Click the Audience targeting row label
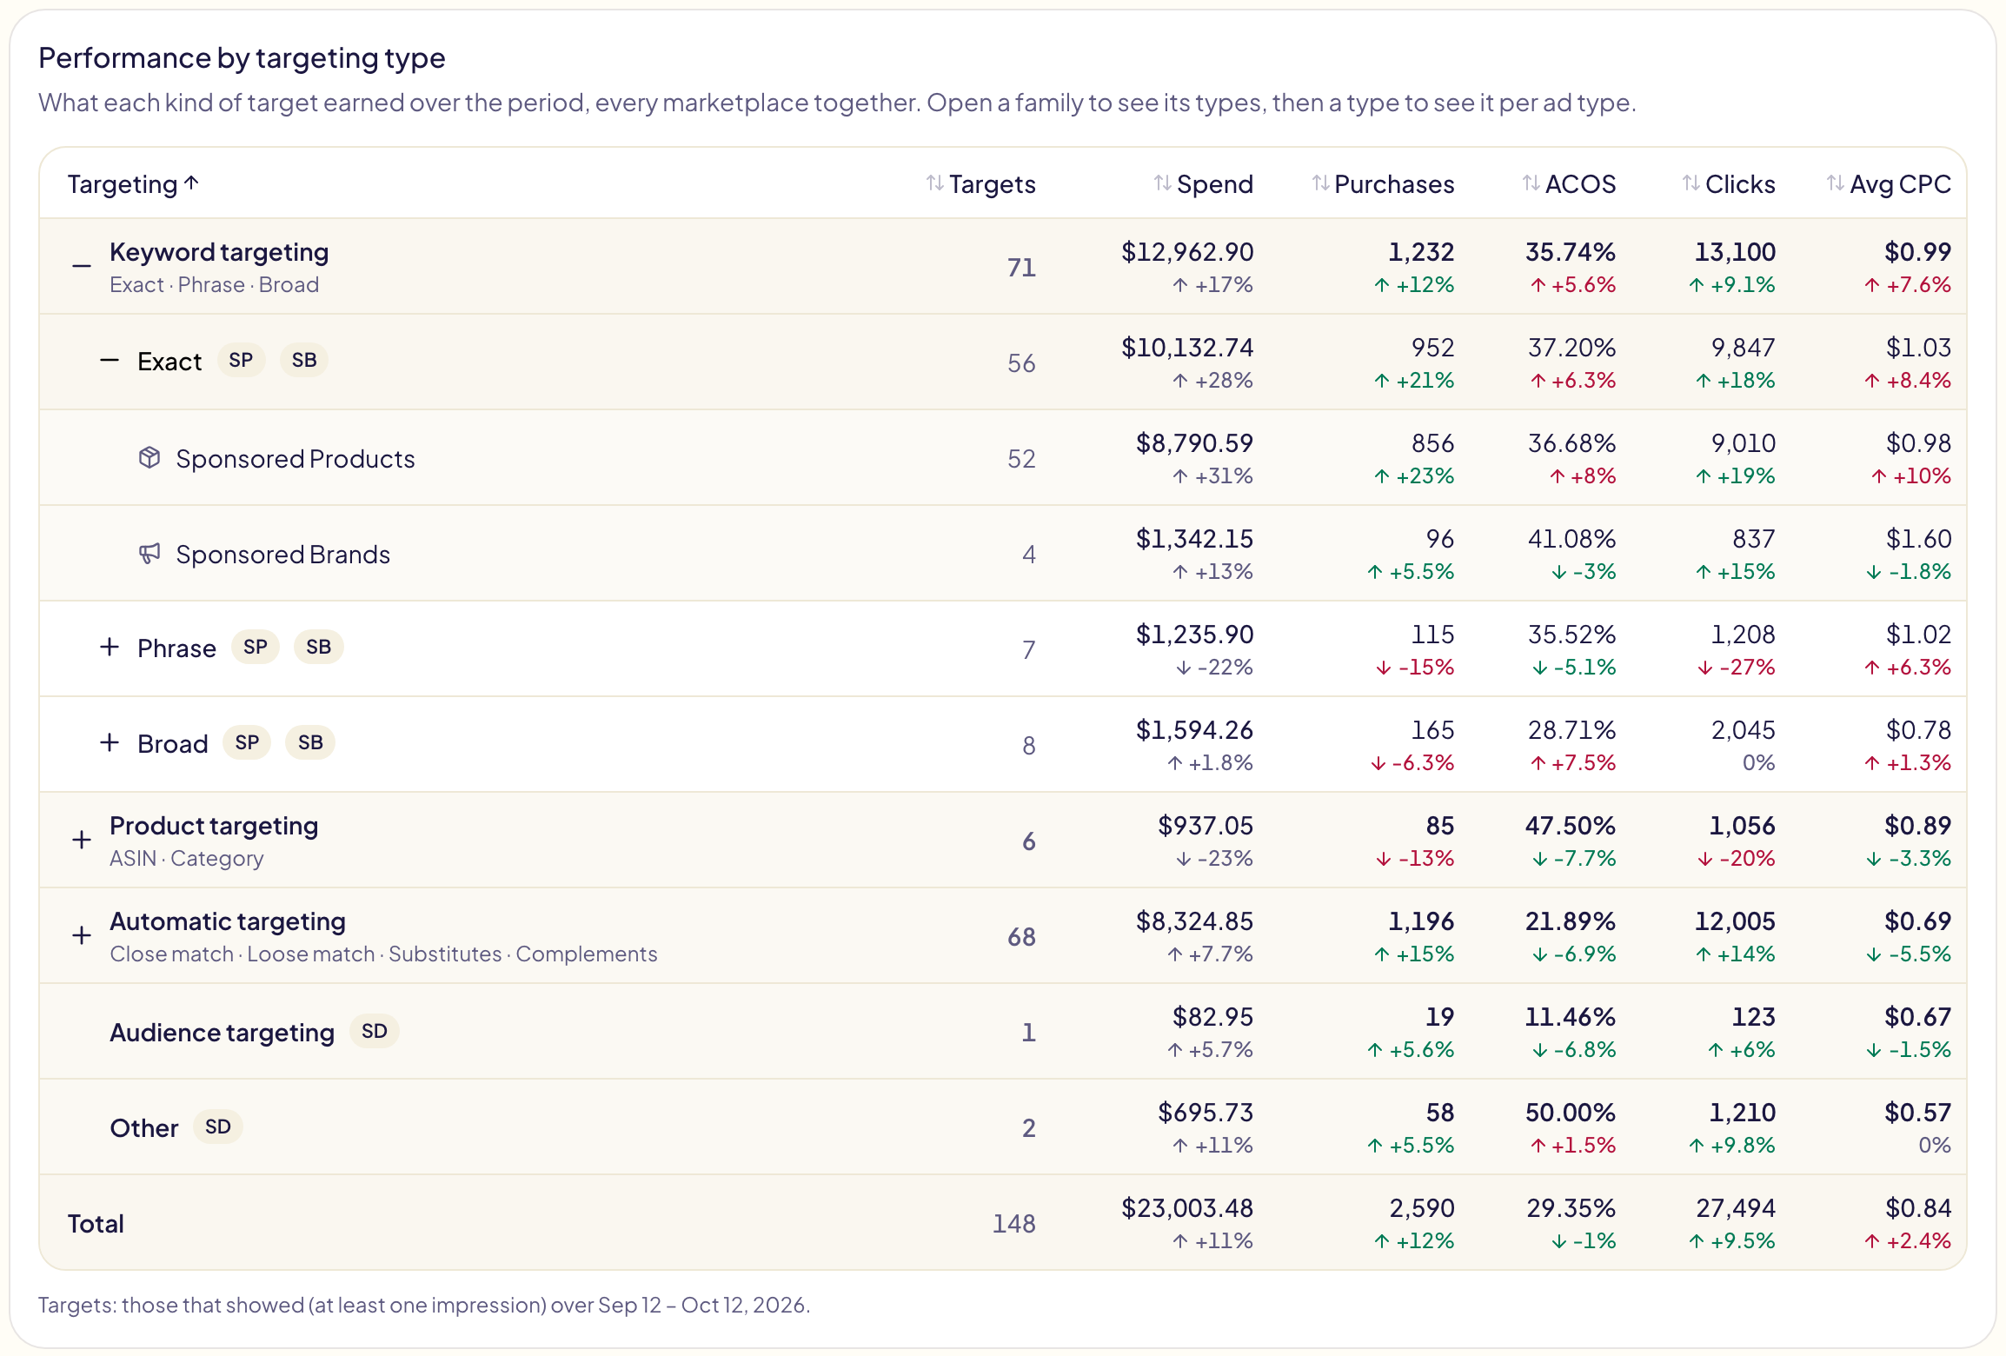Image resolution: width=2006 pixels, height=1356 pixels. coord(222,1033)
